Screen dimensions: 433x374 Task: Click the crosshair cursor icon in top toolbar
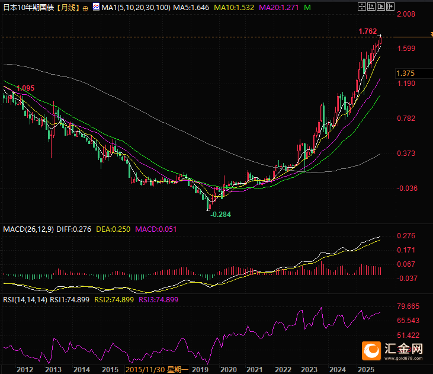(362, 6)
